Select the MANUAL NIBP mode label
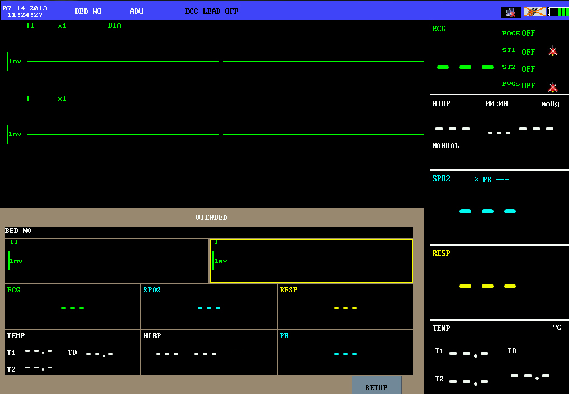Image resolution: width=569 pixels, height=394 pixels. click(x=445, y=146)
